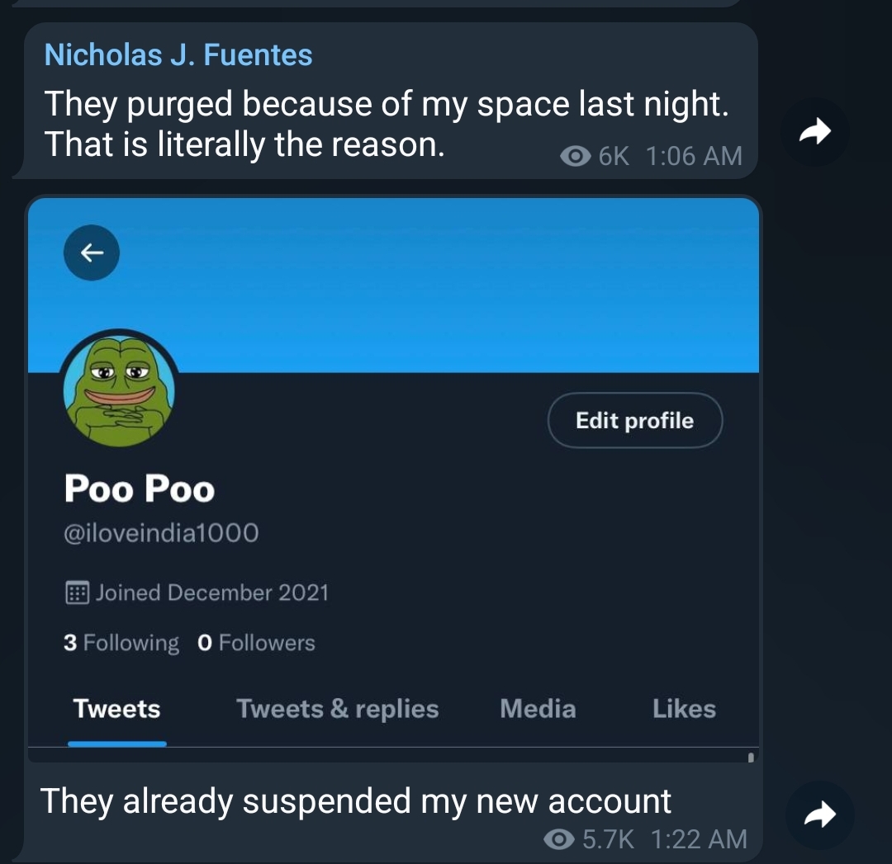This screenshot has height=864, width=892.
Task: View the 3 Following list
Action: (x=121, y=643)
